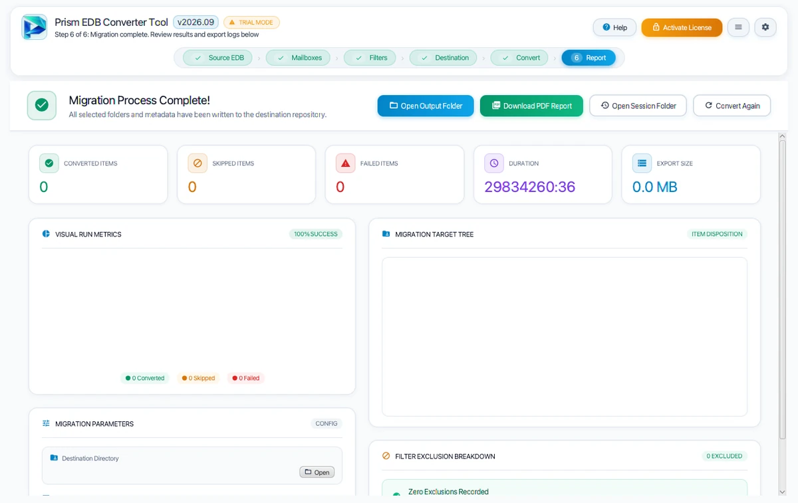The width and height of the screenshot is (798, 503).
Task: Click the 0 EXCLUDED badge
Action: 724,456
